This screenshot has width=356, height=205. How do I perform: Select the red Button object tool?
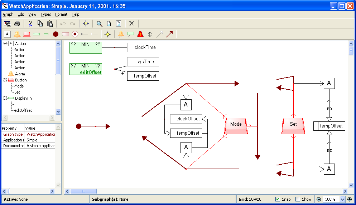pos(27,34)
